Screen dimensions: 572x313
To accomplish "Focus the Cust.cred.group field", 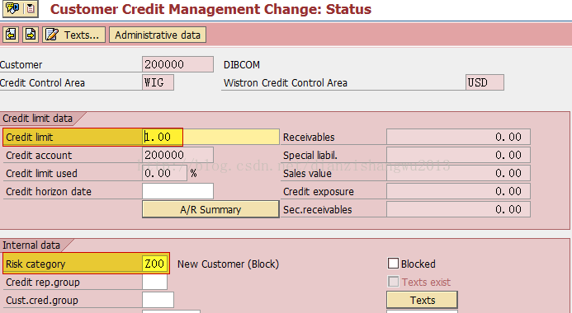I will point(158,300).
